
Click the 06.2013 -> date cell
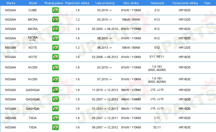point(104,48)
